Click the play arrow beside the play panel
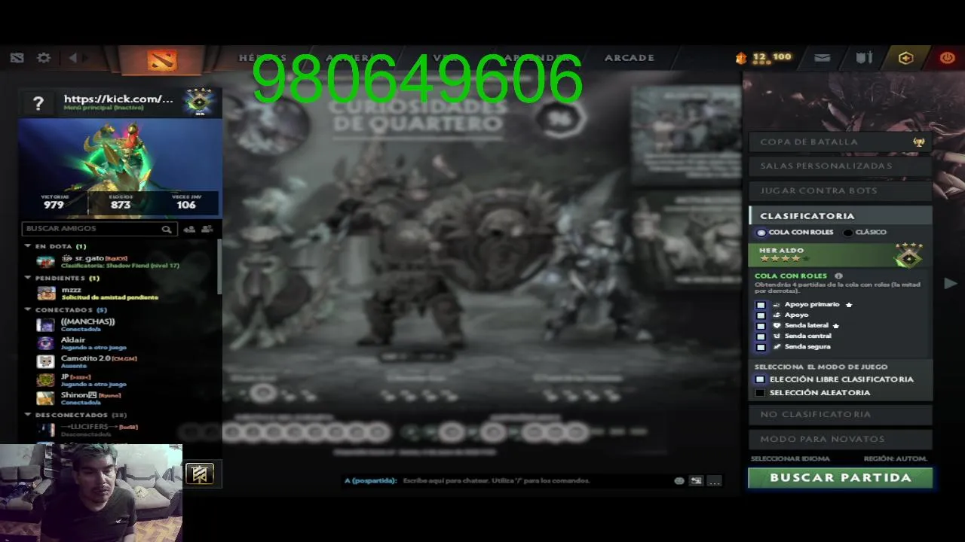The height and width of the screenshot is (542, 965). [x=951, y=283]
